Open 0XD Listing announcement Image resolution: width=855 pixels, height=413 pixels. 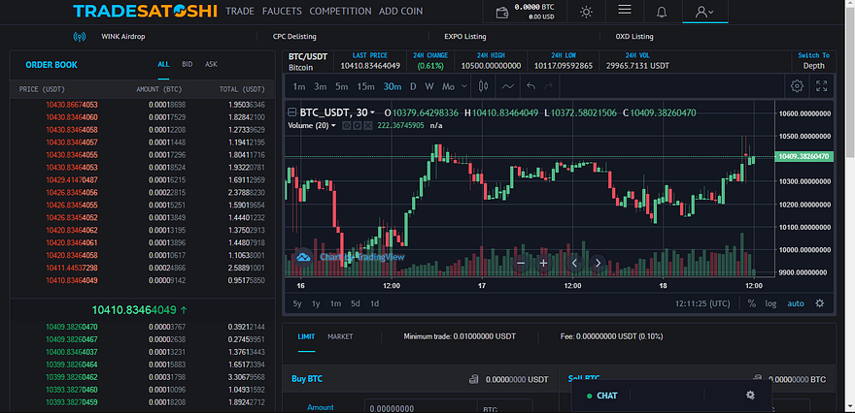[634, 37]
